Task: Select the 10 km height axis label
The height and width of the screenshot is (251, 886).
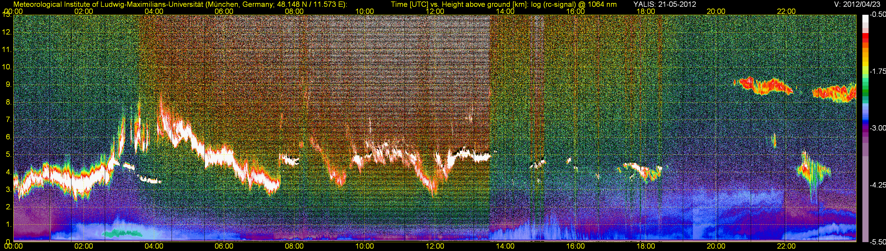Action: click(x=6, y=67)
